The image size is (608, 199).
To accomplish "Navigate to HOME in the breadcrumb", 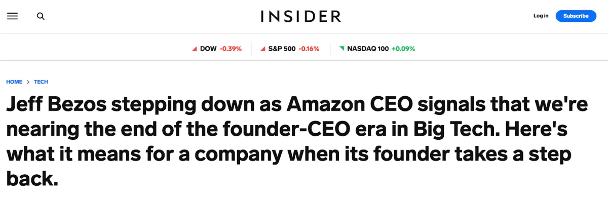I will point(14,82).
